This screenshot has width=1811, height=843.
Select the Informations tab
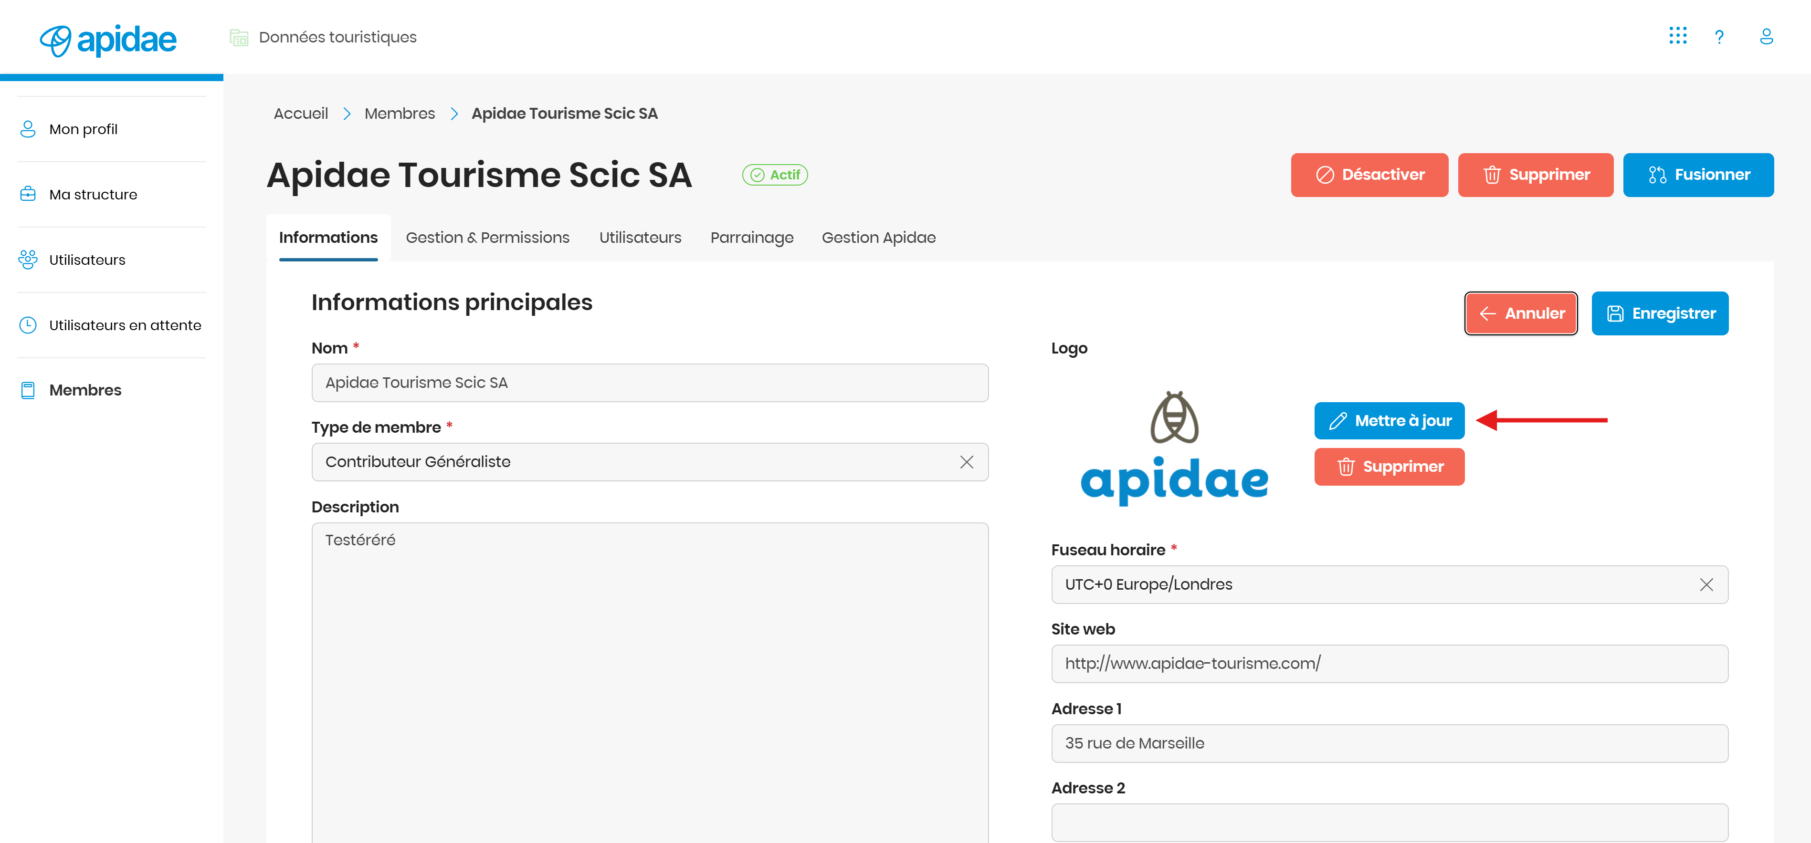[328, 238]
